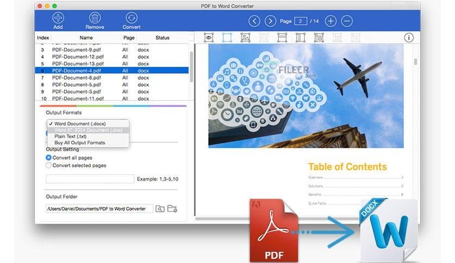Click the green zoom window button

point(54,6)
